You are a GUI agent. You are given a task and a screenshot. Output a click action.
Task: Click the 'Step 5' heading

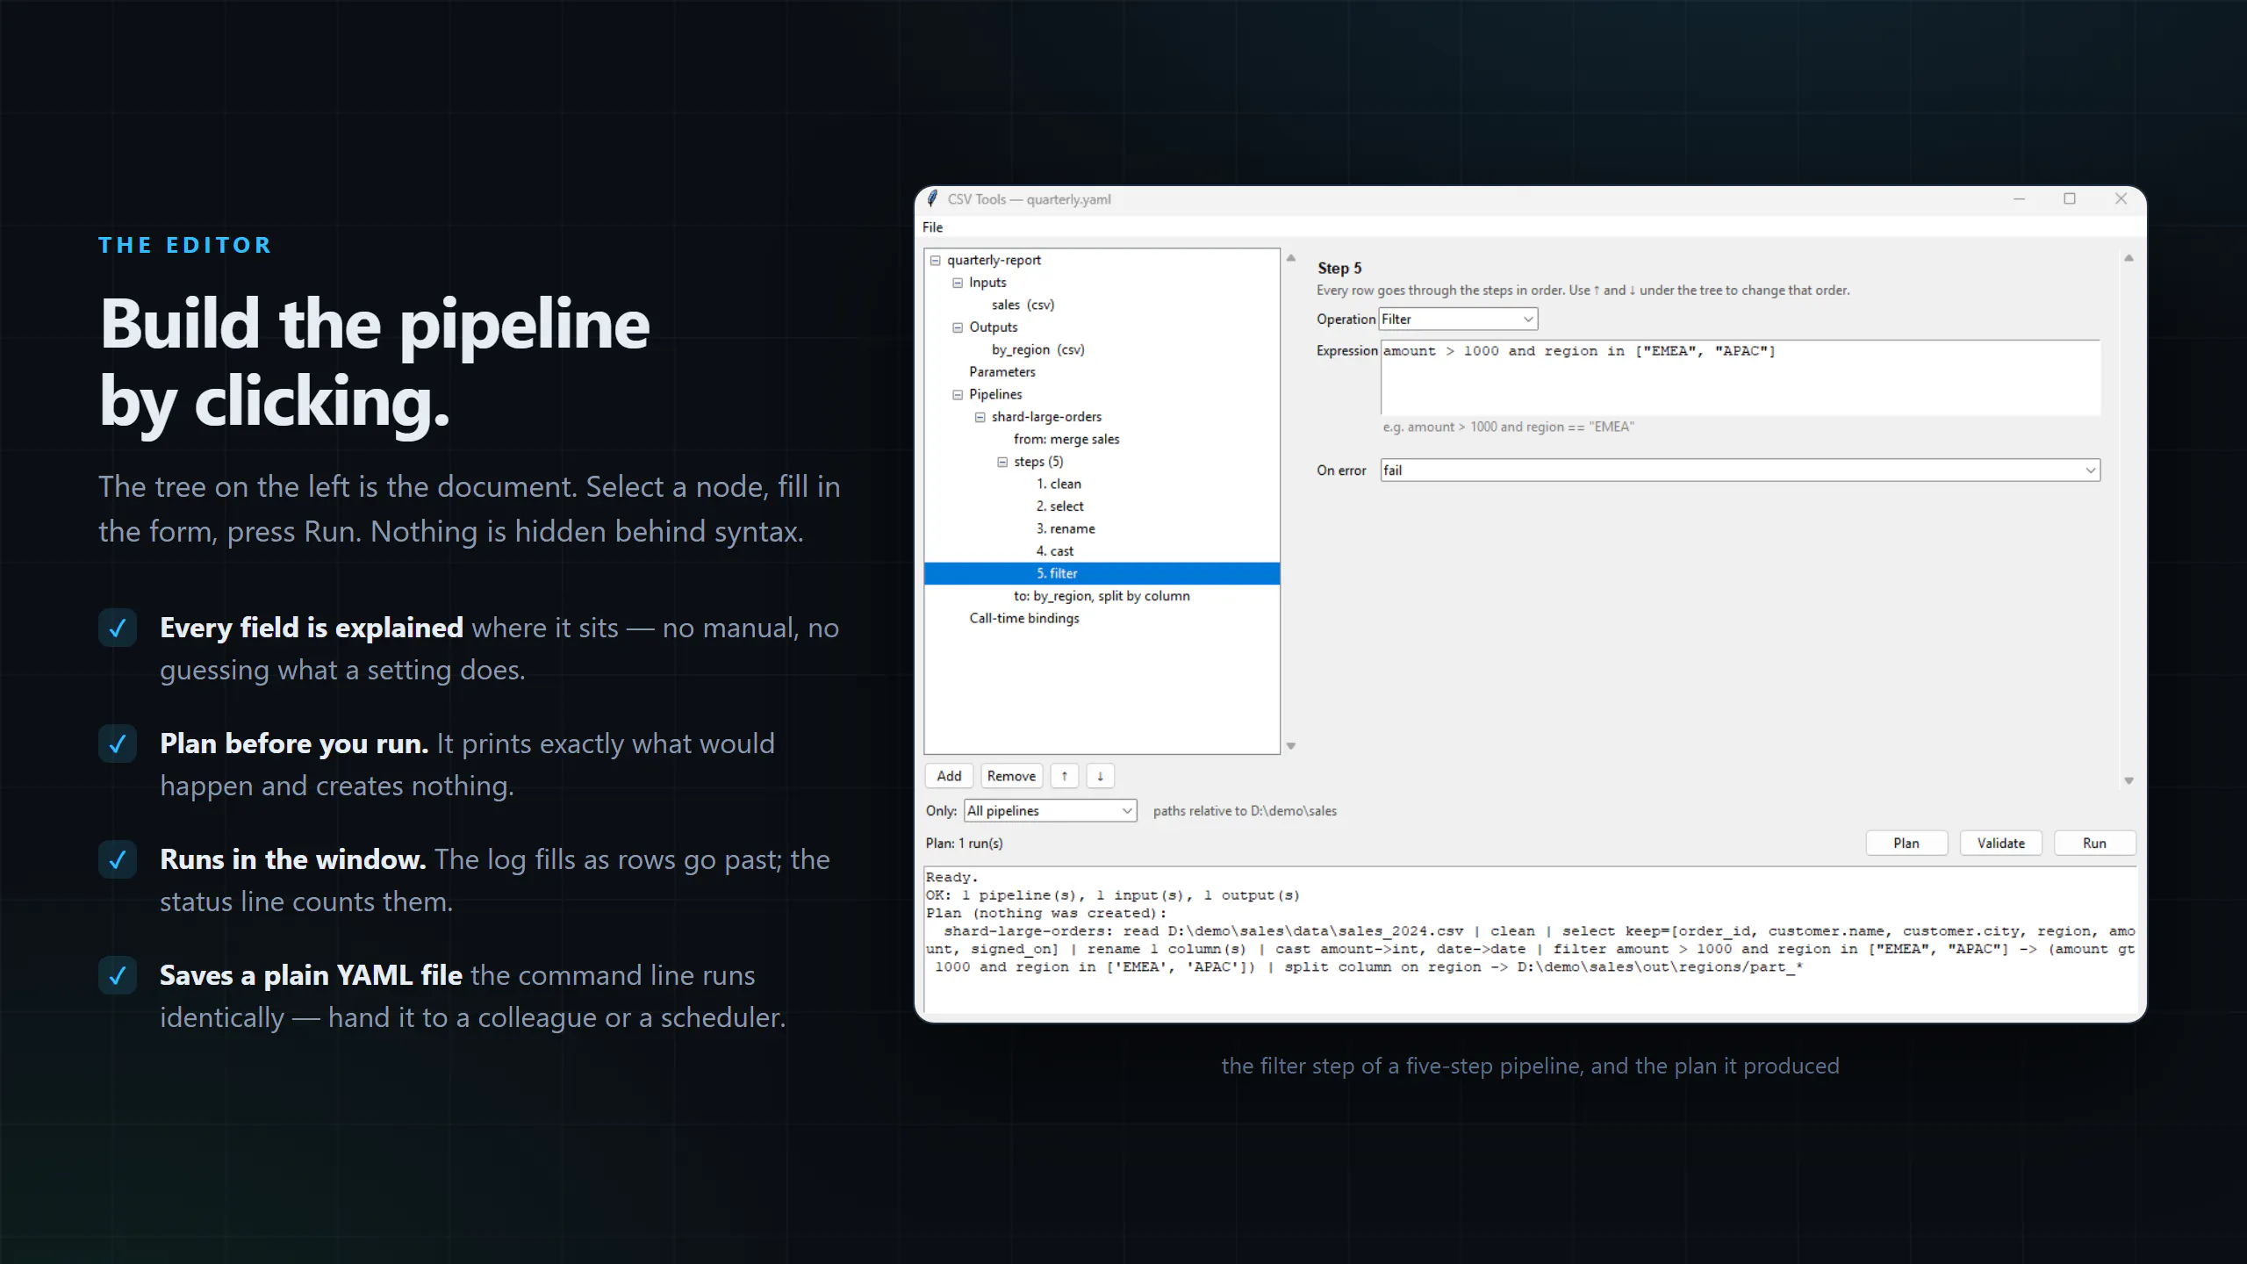pyautogui.click(x=1339, y=269)
